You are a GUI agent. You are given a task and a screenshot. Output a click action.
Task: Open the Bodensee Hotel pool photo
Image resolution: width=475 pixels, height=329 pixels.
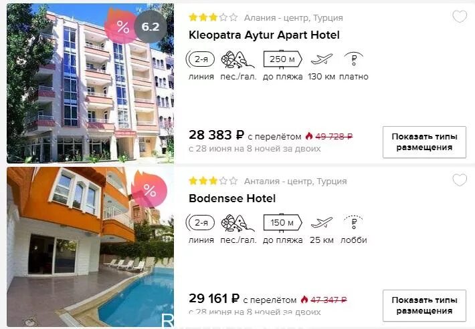click(90, 247)
